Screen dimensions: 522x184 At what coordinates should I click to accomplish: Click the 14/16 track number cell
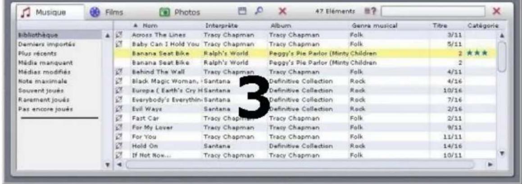454,146
